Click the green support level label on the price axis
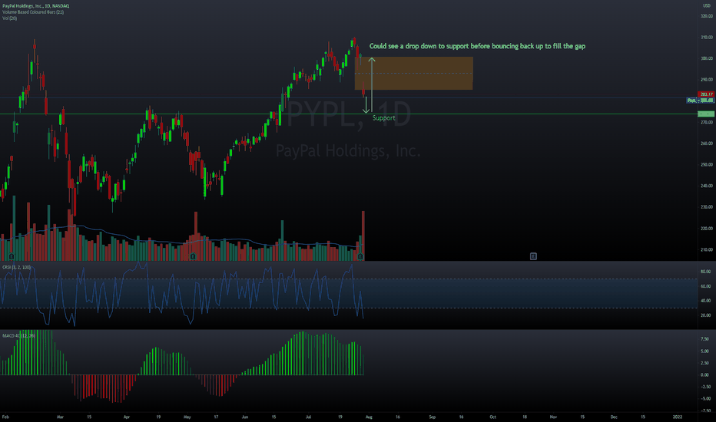This screenshot has height=422, width=716. click(706, 114)
